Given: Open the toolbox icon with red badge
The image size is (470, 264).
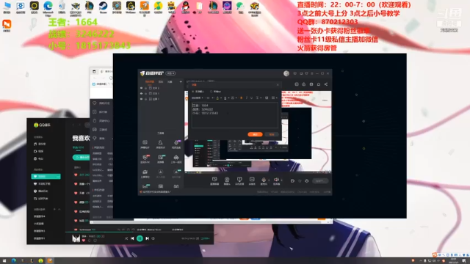Looking at the screenshot, I should (x=145, y=158).
